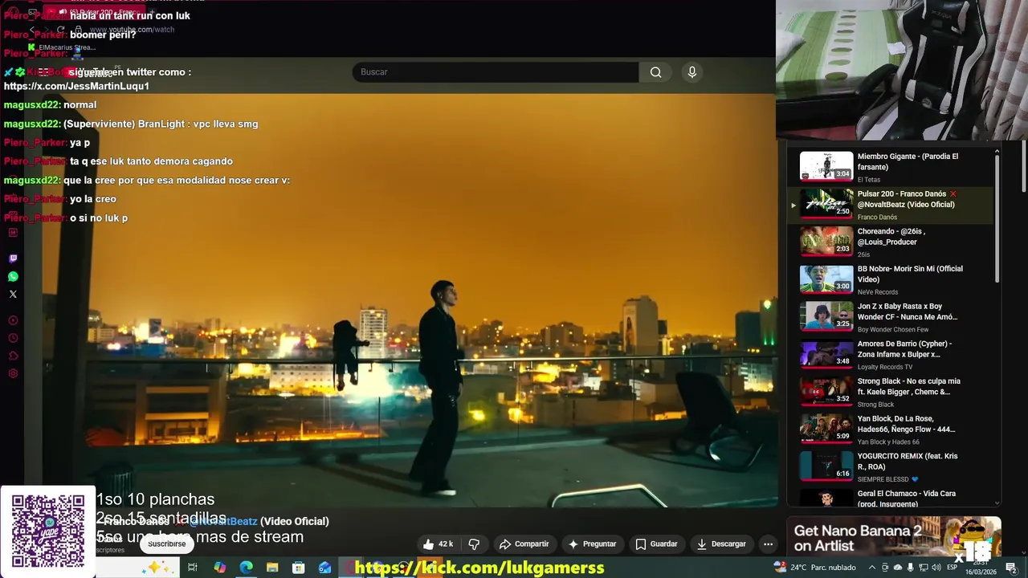Open the sidebar player icon
Viewport: 1028px width, 578px height.
point(13,320)
